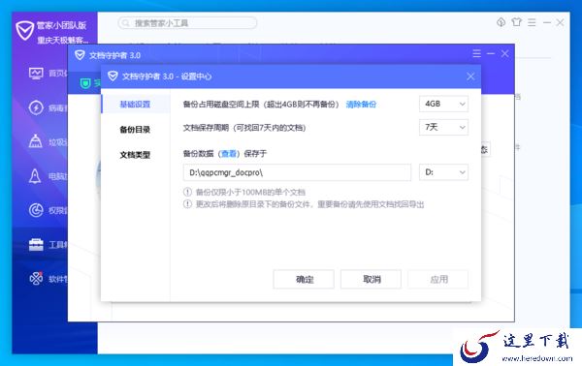Select the 基础设置 tab

[135, 105]
